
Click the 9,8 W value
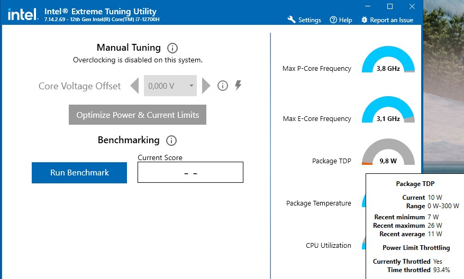point(388,161)
